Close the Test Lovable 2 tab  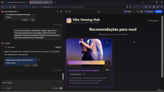pyautogui.click(x=27, y=2)
